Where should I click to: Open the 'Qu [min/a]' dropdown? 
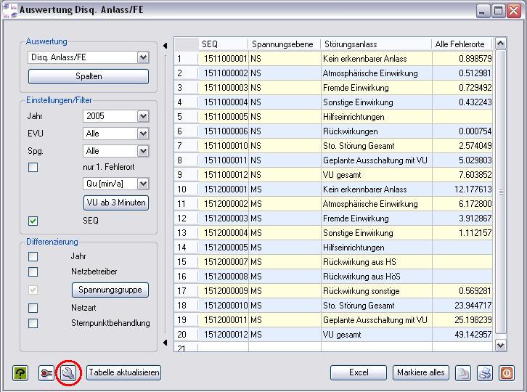[142, 184]
